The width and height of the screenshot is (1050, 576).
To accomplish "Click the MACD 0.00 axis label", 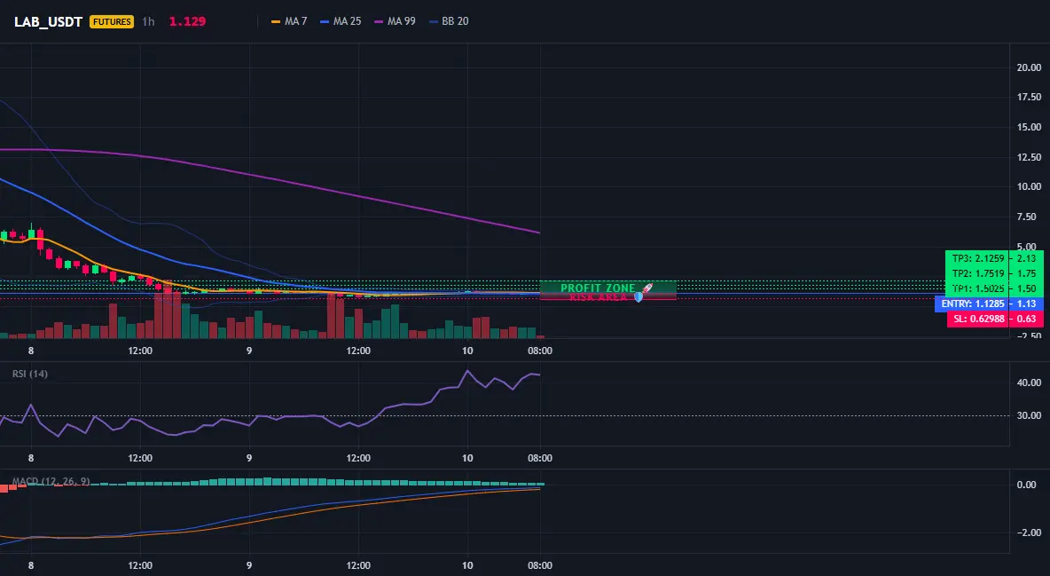I will coord(1026,484).
